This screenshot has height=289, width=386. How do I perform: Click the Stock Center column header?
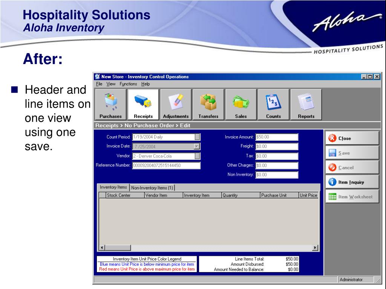[x=125, y=195]
